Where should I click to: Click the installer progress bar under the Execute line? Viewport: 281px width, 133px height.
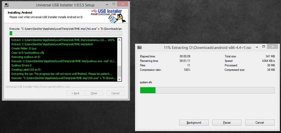click(66, 33)
